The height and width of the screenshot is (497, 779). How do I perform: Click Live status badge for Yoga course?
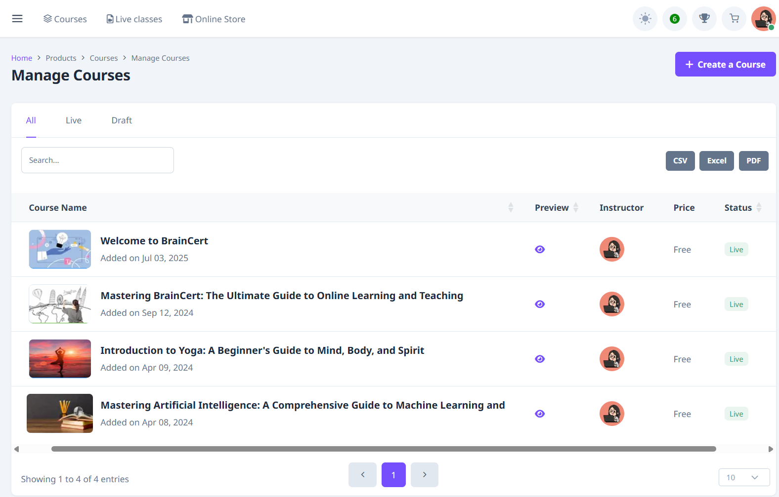point(736,359)
